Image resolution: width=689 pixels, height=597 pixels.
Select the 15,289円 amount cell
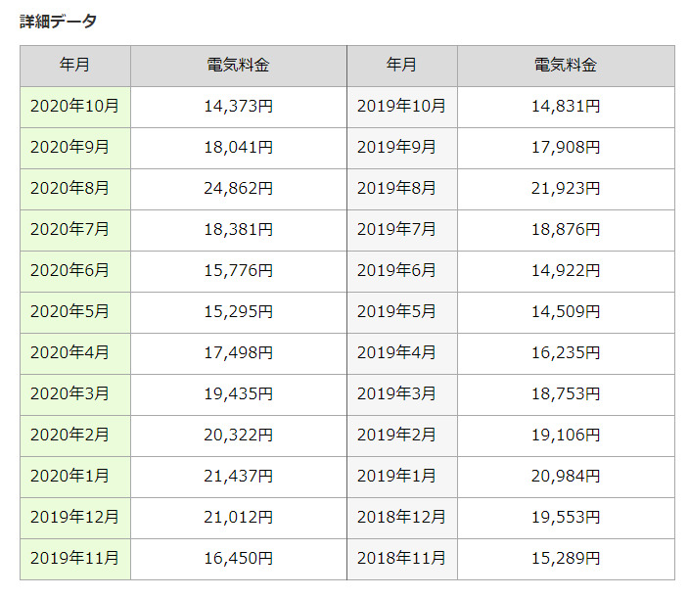566,558
